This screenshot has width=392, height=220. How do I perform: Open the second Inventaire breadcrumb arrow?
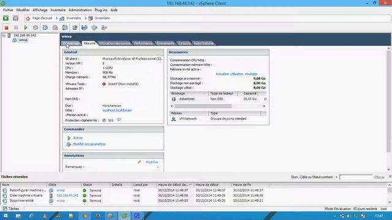(x=86, y=18)
